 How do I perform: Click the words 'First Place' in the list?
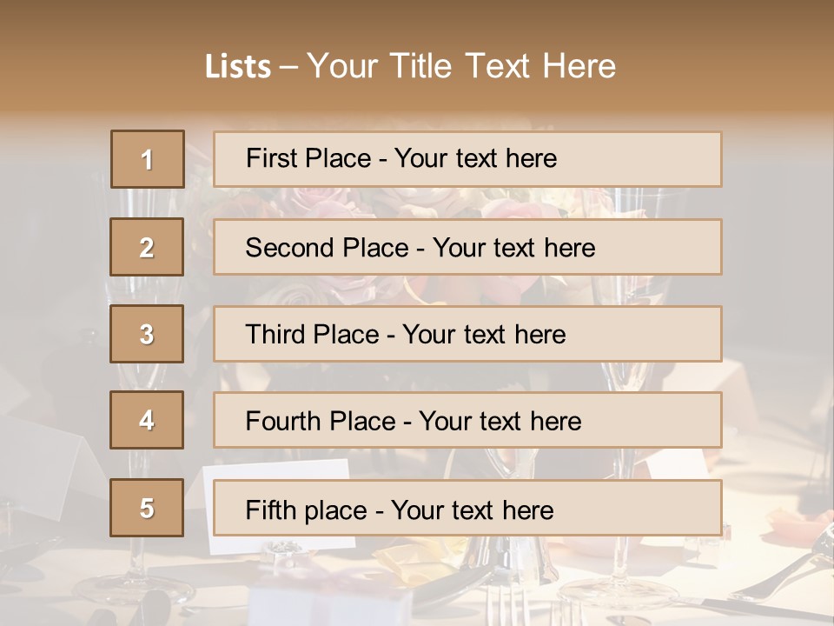(308, 158)
